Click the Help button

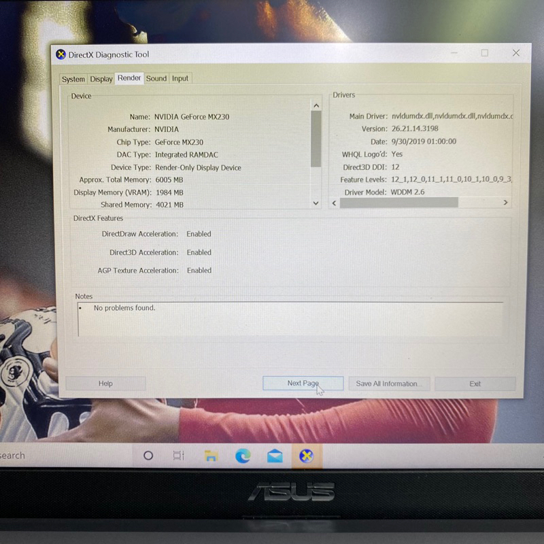[x=105, y=384]
